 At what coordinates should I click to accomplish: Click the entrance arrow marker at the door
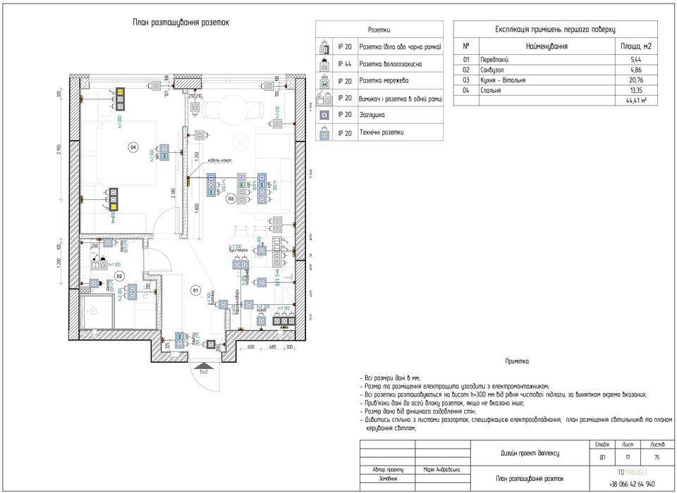205,366
